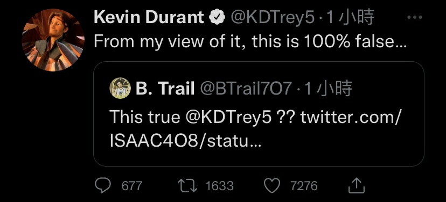Click the B. Trail display name
The width and height of the screenshot is (446, 202).
[x=165, y=88]
